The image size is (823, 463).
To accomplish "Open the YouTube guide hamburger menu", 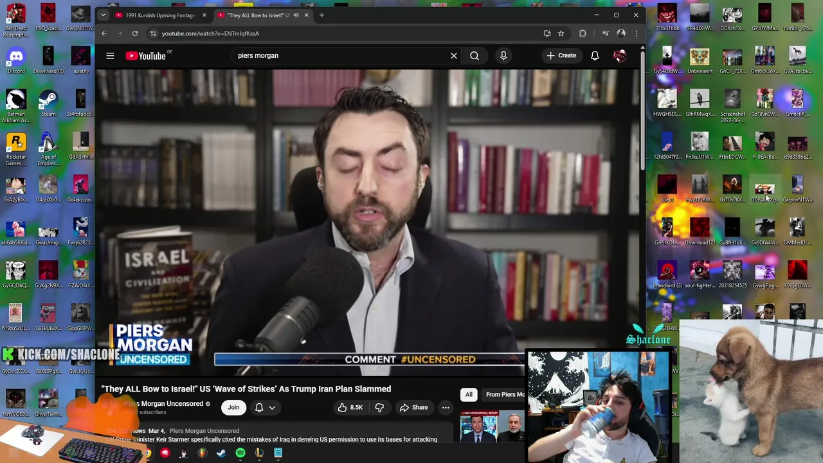I will point(110,56).
